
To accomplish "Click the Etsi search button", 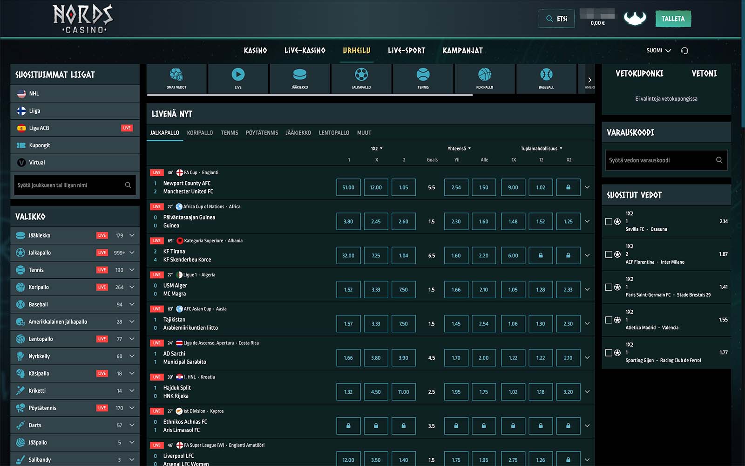I will (556, 19).
